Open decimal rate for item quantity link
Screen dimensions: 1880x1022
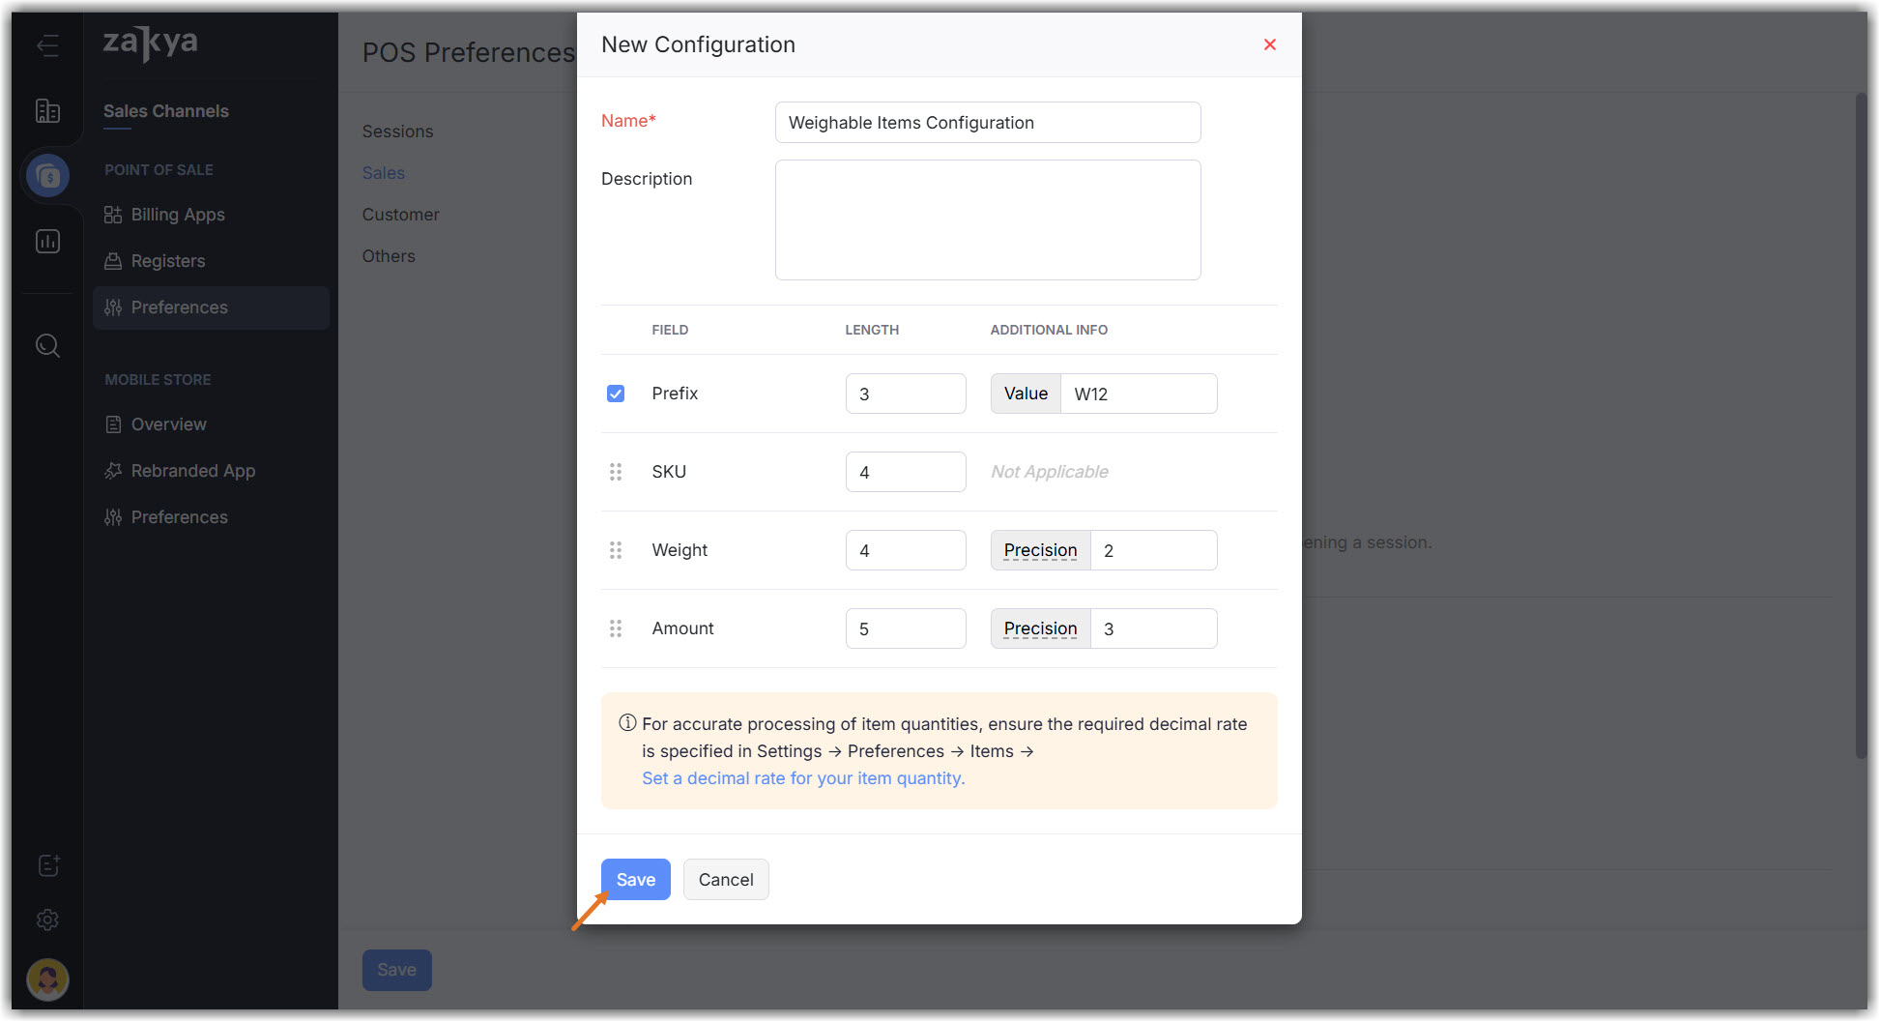click(803, 778)
